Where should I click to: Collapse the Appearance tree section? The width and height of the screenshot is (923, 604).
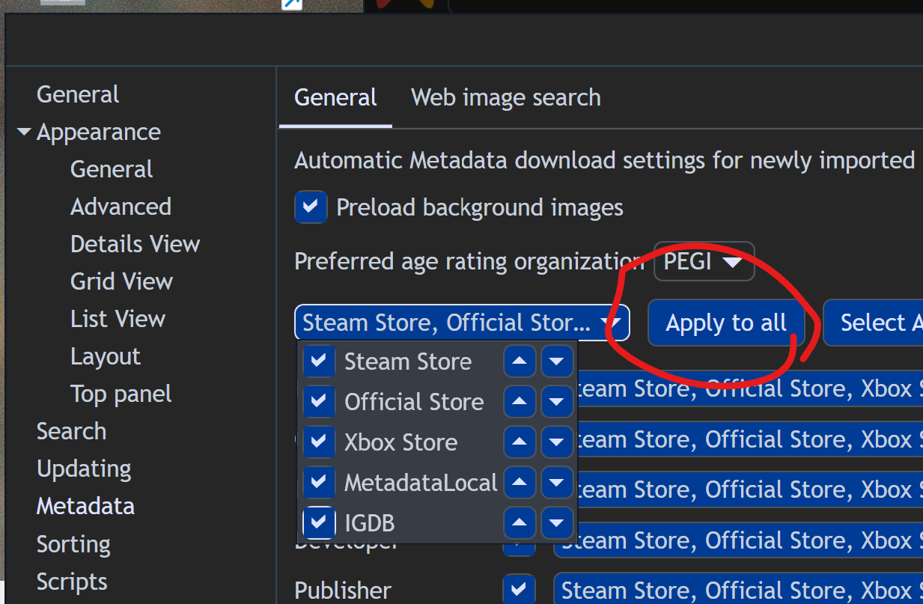(25, 132)
